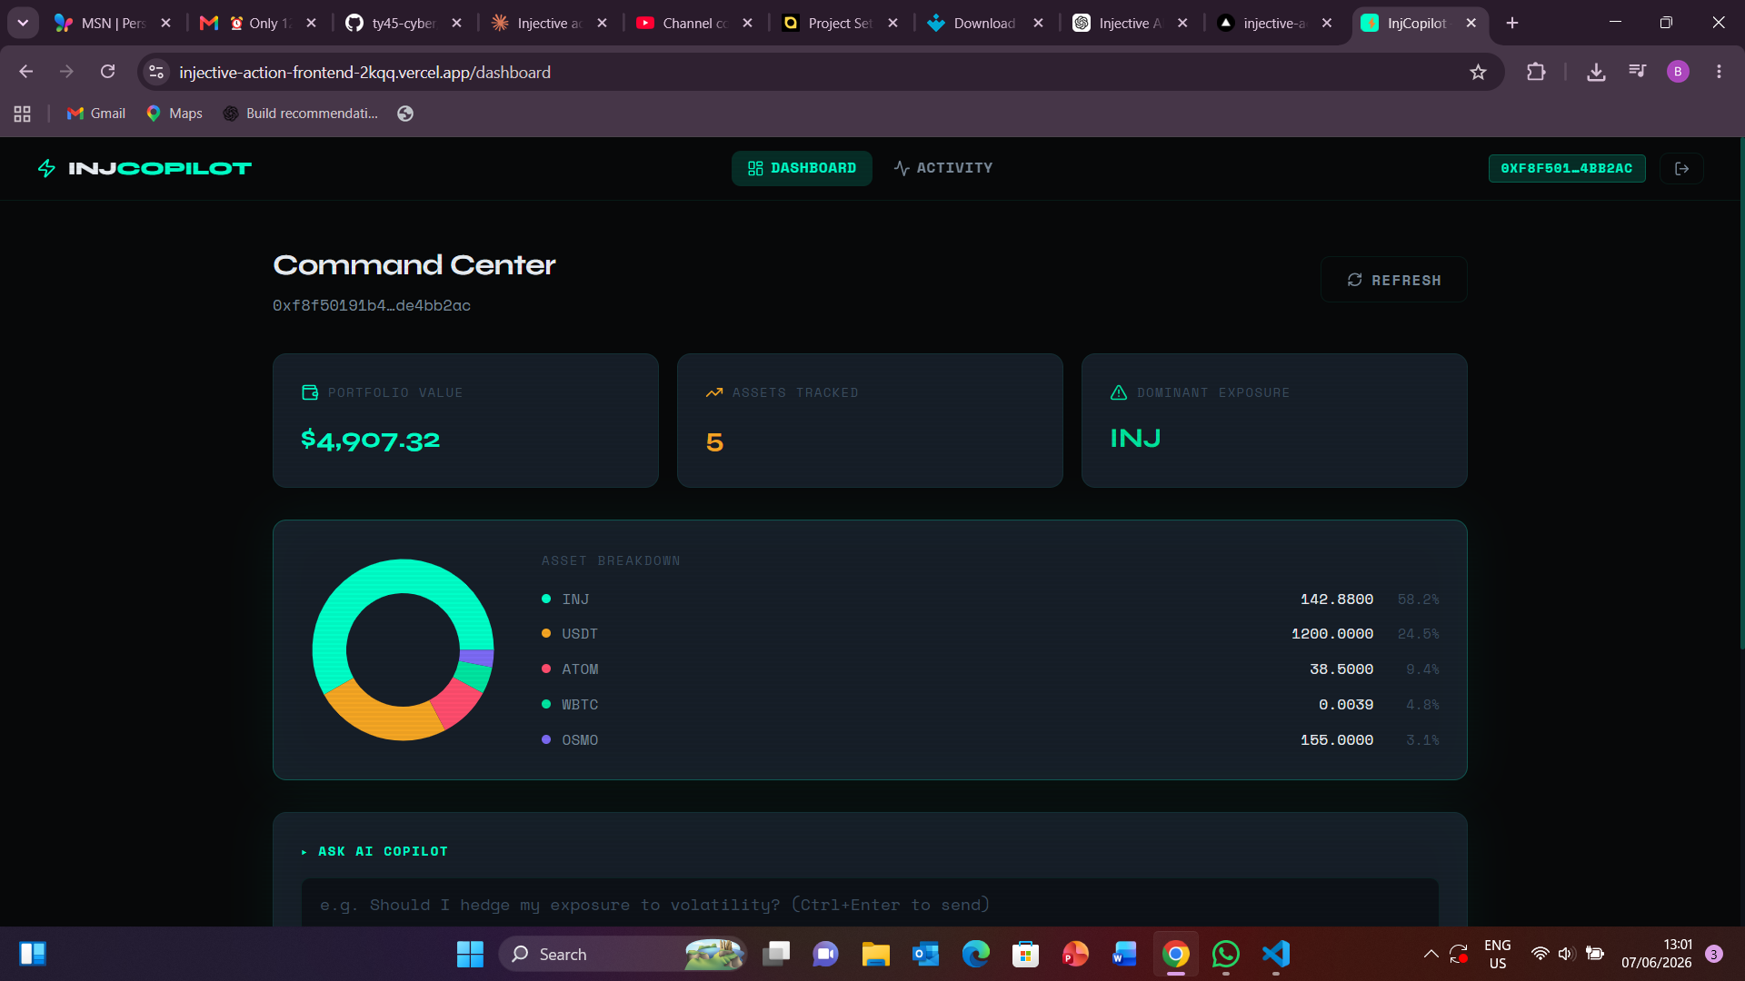Open the browser tab search dropdown
The height and width of the screenshot is (981, 1745).
point(23,23)
